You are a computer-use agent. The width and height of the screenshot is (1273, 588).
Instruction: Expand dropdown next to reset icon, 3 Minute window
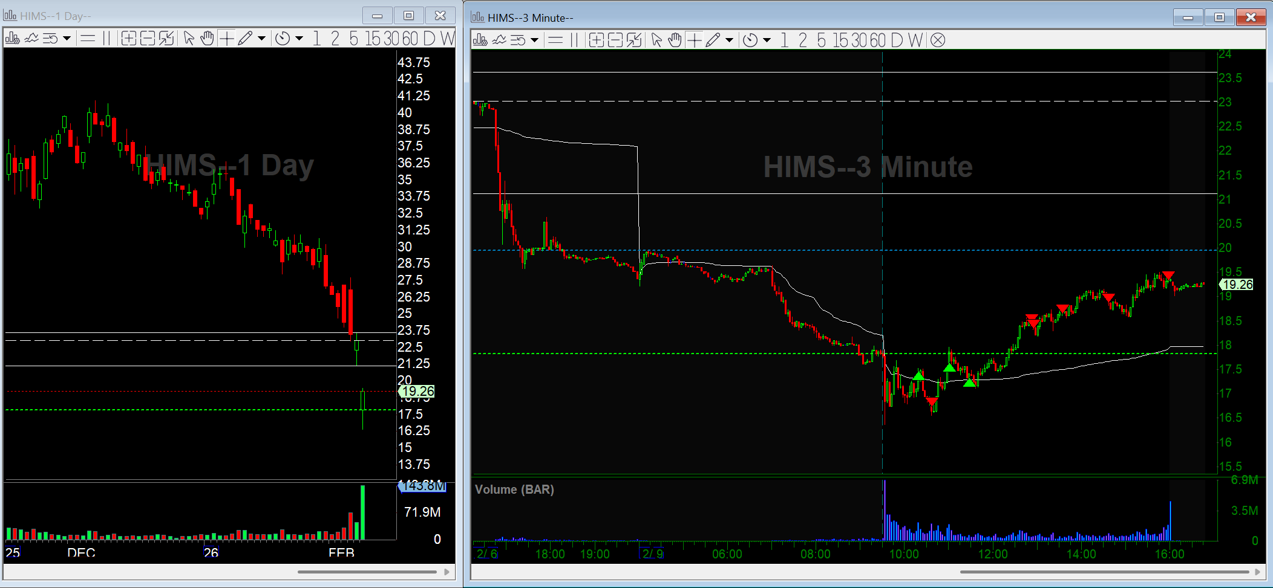point(534,40)
